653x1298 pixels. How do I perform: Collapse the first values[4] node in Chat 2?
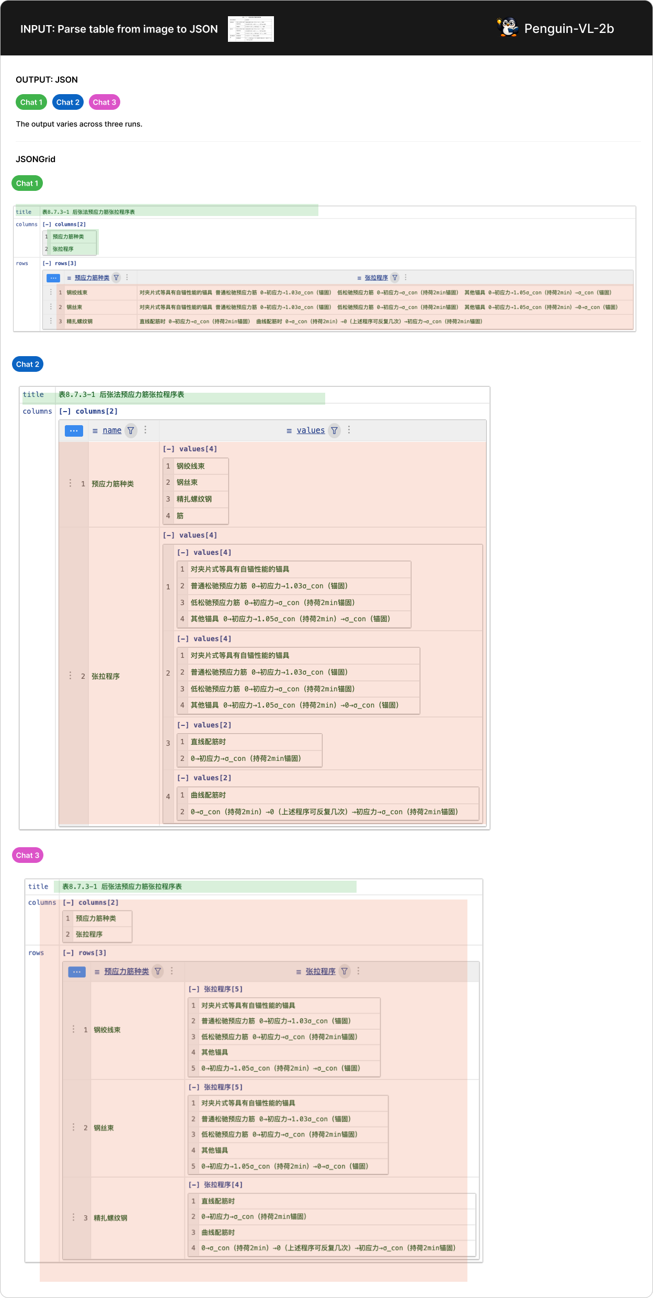click(x=169, y=449)
